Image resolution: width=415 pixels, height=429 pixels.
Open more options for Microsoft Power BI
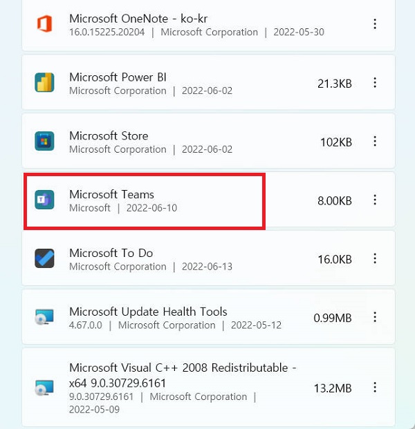tap(375, 83)
